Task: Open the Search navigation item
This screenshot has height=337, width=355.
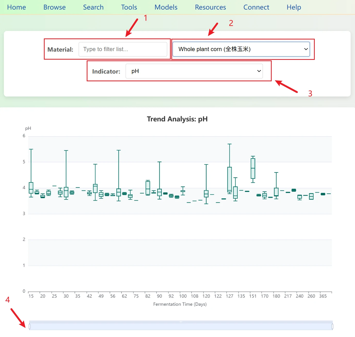Action: pyautogui.click(x=93, y=7)
